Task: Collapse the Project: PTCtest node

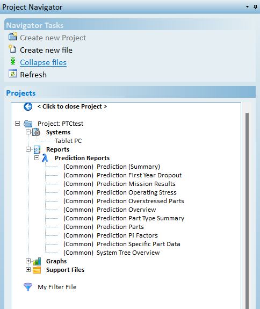Action: coord(18,124)
